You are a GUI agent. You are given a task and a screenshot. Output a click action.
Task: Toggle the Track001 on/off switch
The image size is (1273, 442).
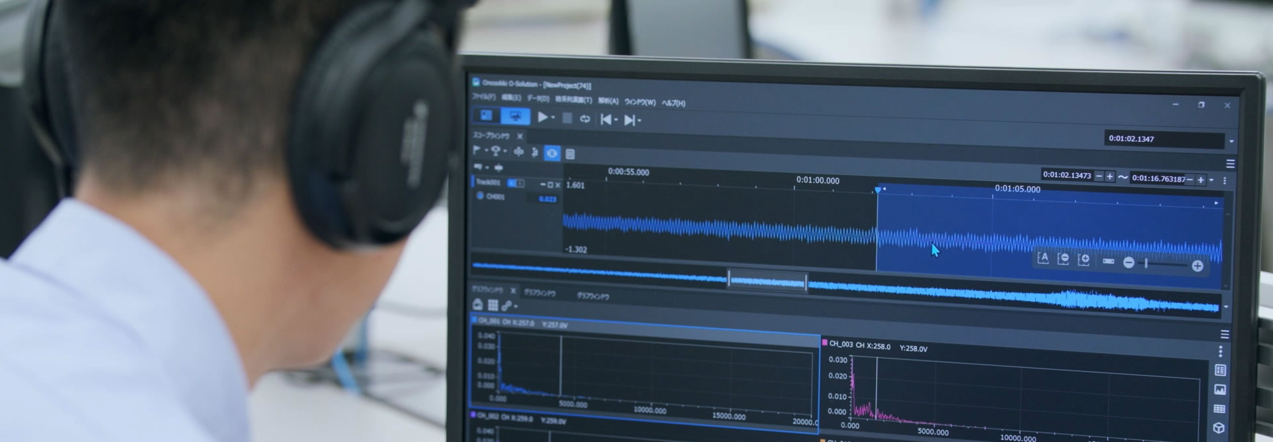pos(516,183)
